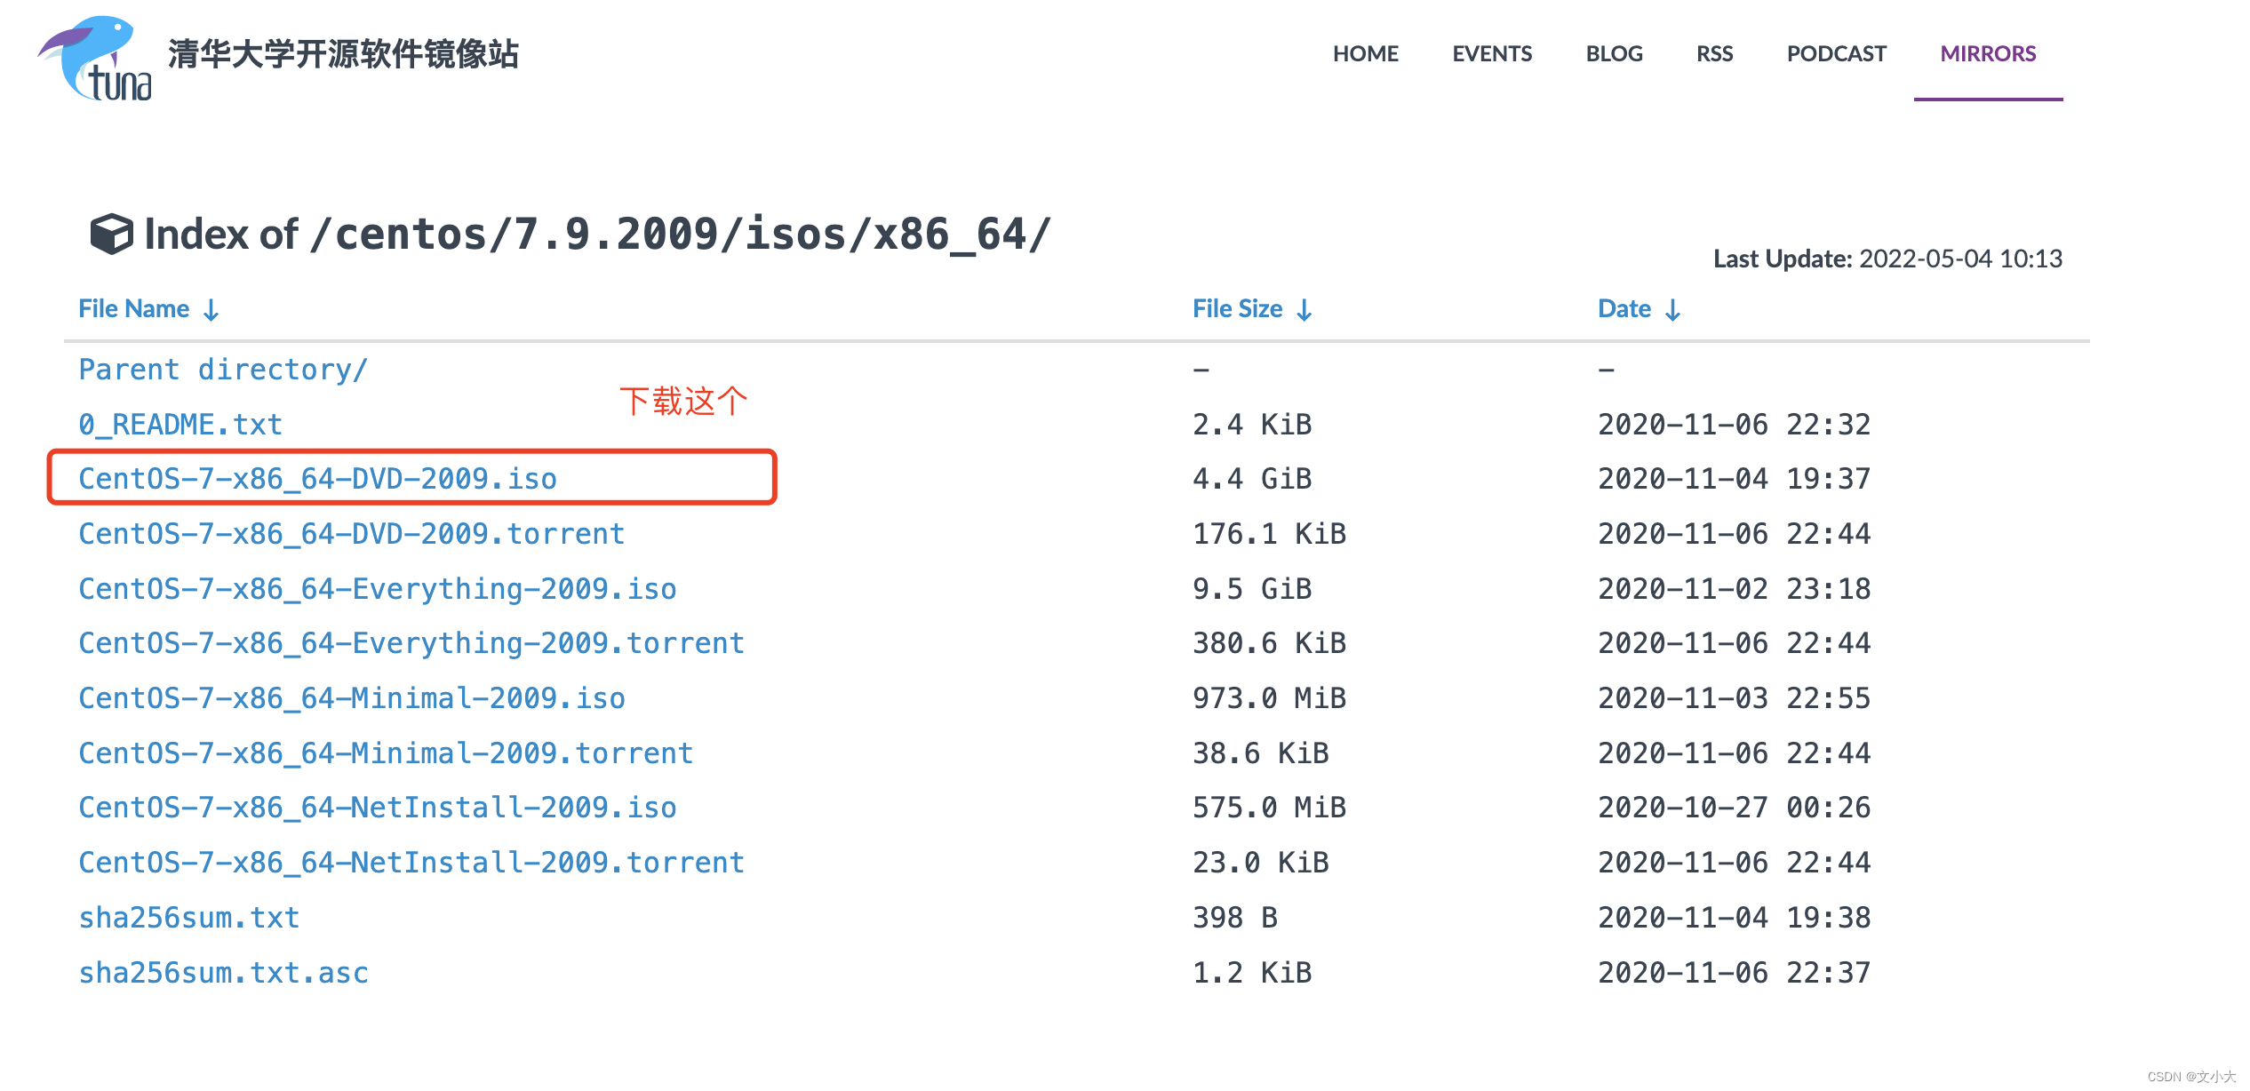Open 0_README.txt file

coord(180,425)
